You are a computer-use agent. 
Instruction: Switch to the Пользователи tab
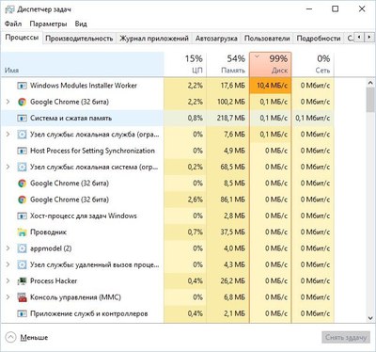[x=267, y=39]
